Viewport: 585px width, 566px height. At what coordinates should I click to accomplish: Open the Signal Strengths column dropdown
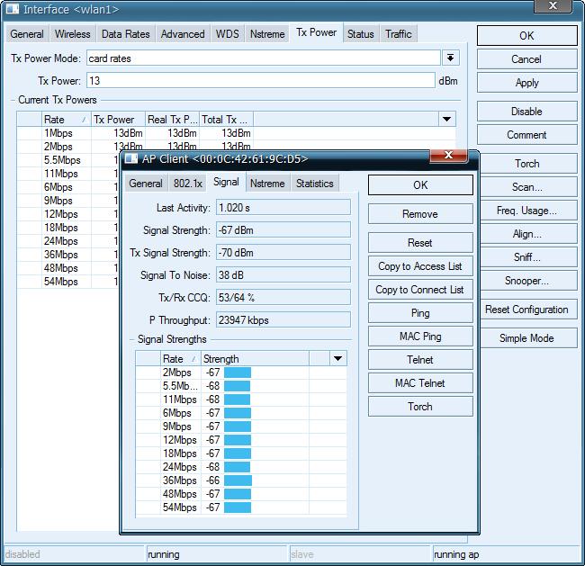click(x=337, y=358)
